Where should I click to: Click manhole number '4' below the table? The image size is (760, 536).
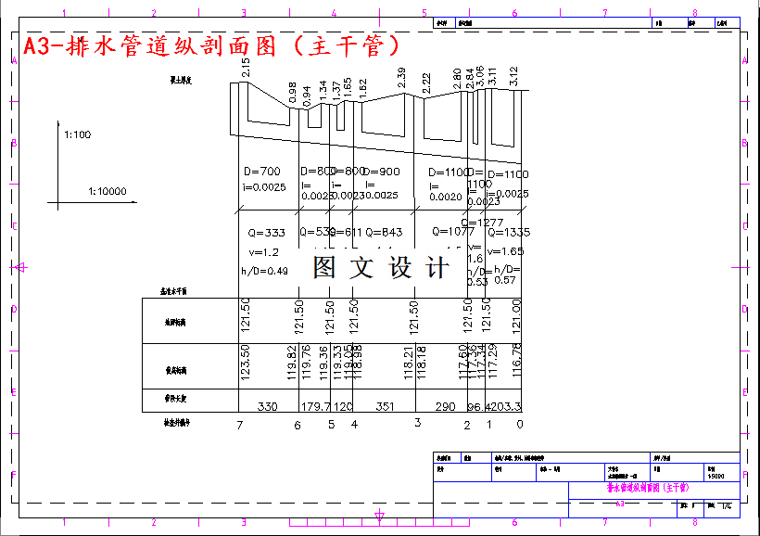[x=354, y=425]
